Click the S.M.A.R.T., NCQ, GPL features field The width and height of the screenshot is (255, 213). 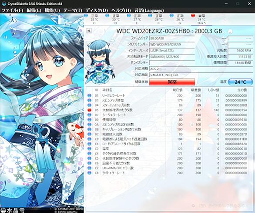[x=201, y=75]
